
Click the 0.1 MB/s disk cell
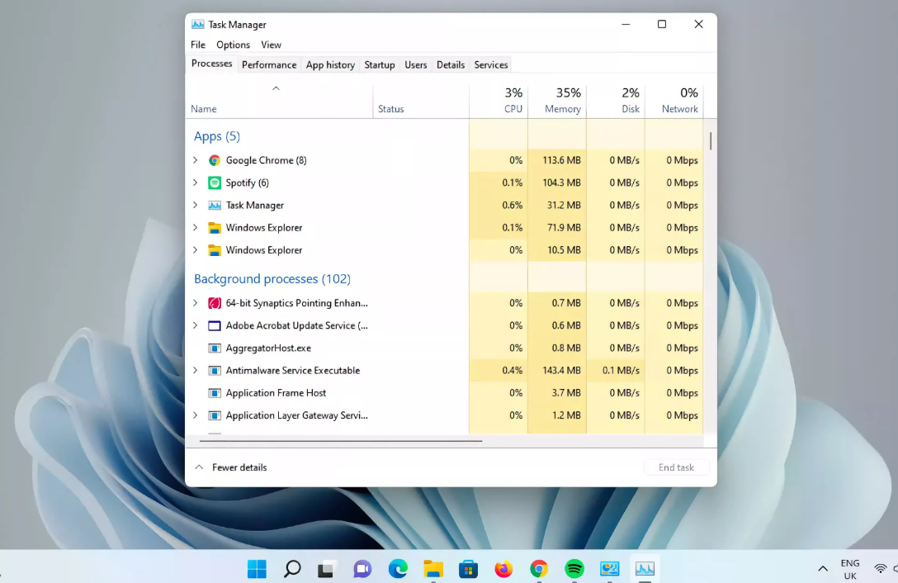click(x=616, y=370)
